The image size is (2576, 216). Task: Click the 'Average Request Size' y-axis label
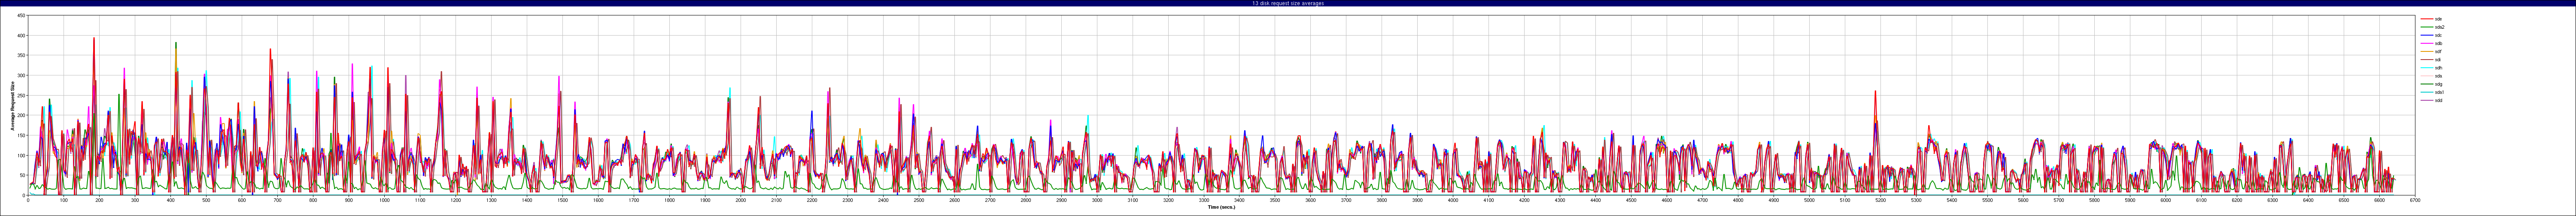tap(13, 105)
